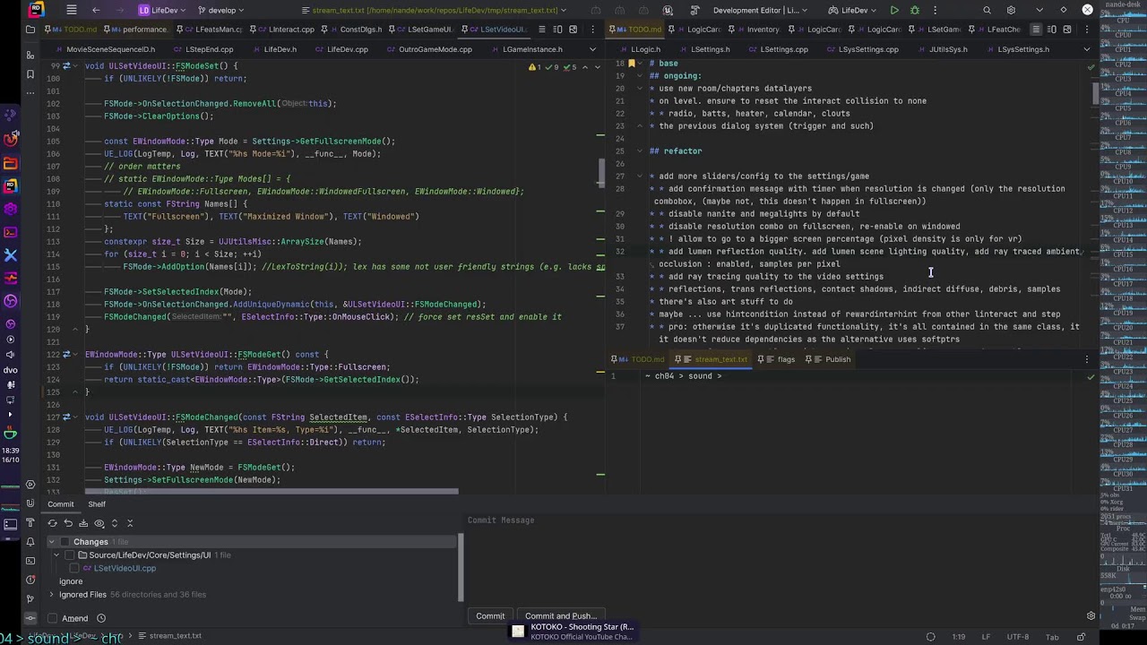Viewport: 1147px width, 645px height.
Task: Open commit view options eye icon
Action: 99,523
